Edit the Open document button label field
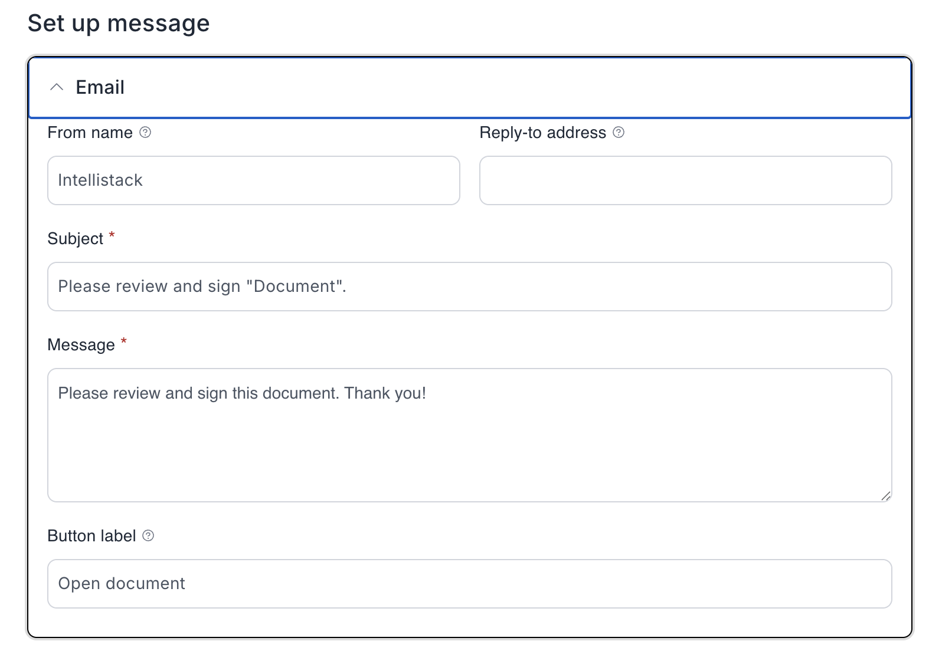 pyautogui.click(x=469, y=584)
